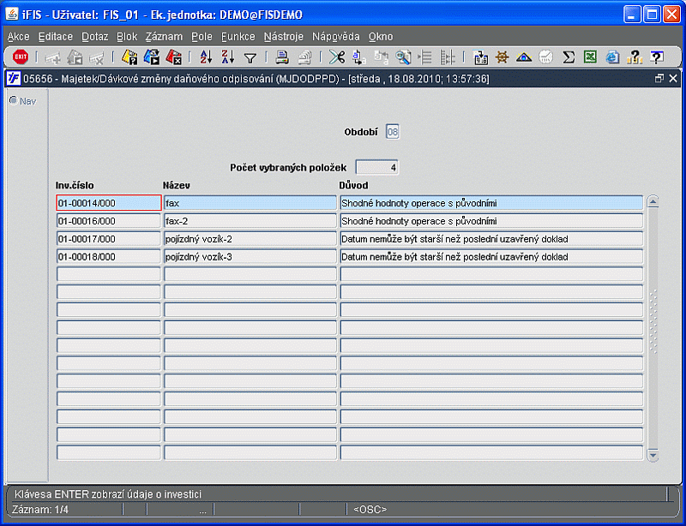686x526 pixels.
Task: Open the Nápověda menu
Action: pos(335,37)
